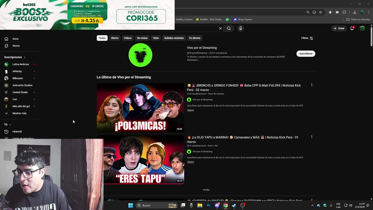Click the bet365 Boost Exclusivo banner
The width and height of the screenshot is (373, 210).
coord(87,15)
